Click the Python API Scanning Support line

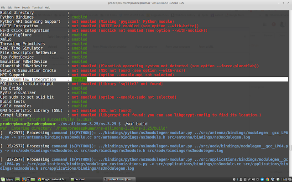pyautogui.click(x=87, y=21)
